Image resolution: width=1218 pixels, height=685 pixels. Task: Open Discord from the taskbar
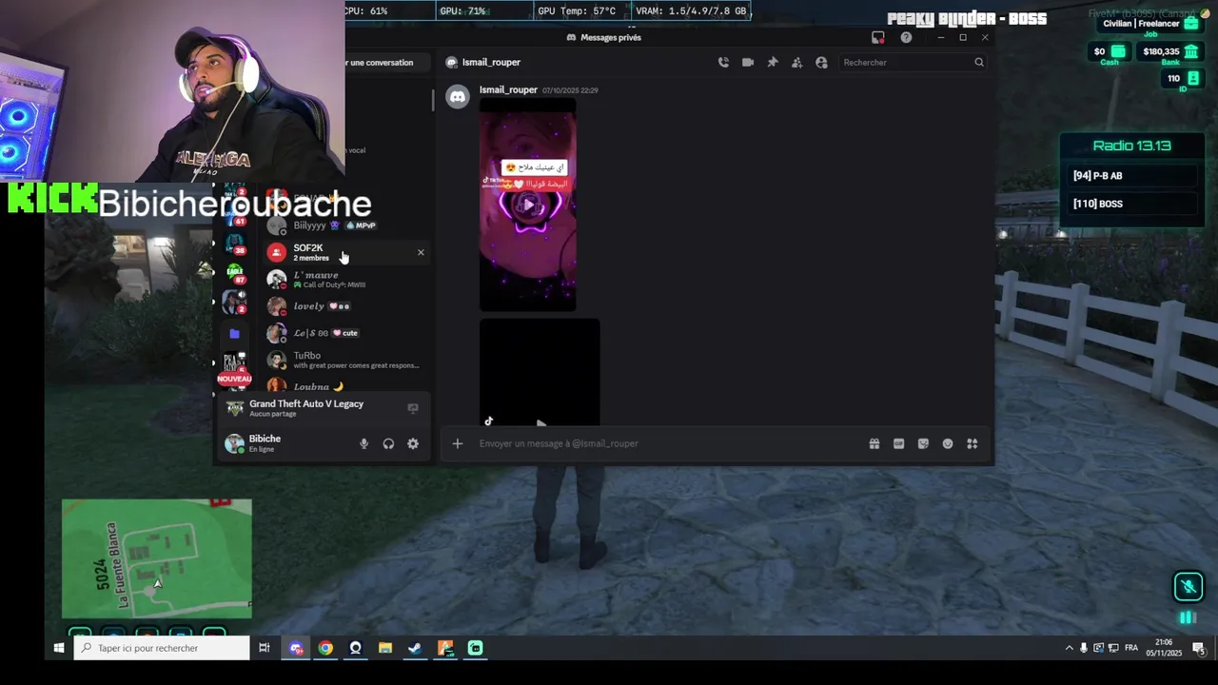pyautogui.click(x=297, y=648)
